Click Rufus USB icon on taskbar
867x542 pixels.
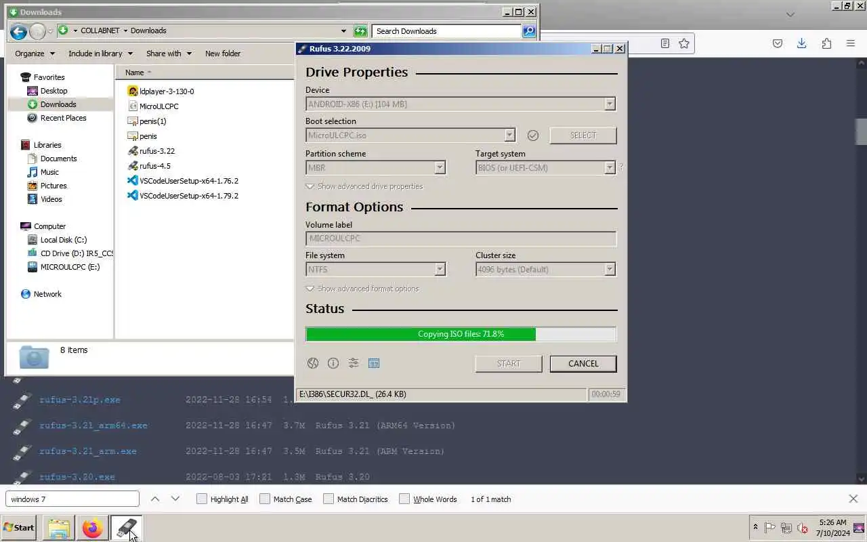tap(127, 528)
